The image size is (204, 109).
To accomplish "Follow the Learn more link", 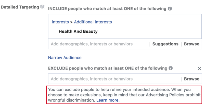I will coord(108,100).
